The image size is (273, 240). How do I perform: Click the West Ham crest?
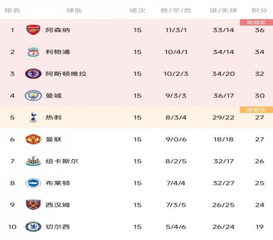pos(33,205)
